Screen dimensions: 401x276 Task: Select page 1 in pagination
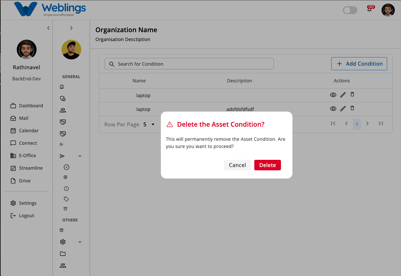point(357,124)
